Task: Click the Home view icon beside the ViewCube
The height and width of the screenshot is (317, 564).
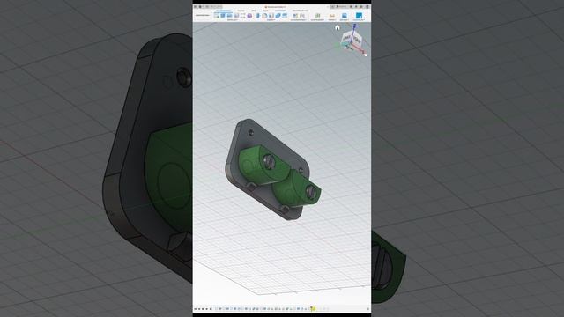Action: [338, 27]
